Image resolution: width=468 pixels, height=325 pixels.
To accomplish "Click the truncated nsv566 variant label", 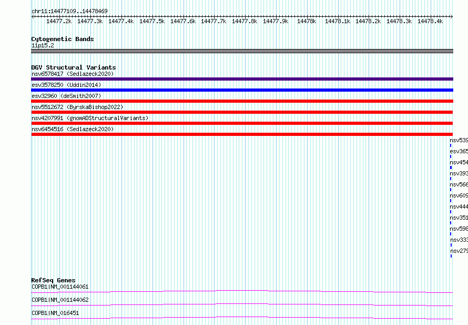I will coord(459,184).
